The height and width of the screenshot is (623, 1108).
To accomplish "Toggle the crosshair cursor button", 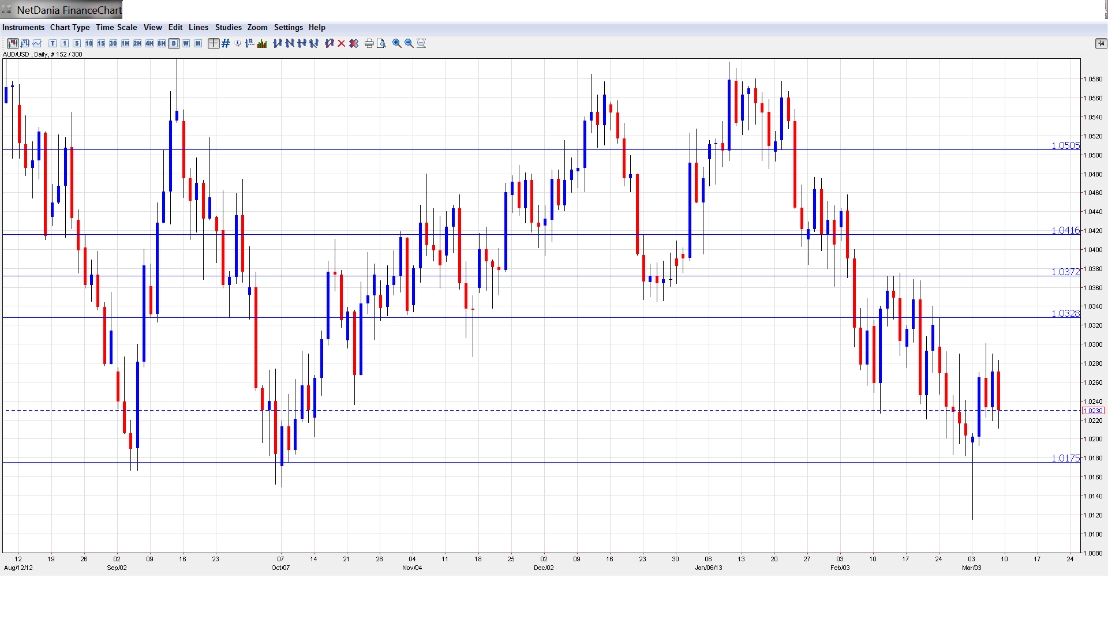I will pyautogui.click(x=214, y=43).
